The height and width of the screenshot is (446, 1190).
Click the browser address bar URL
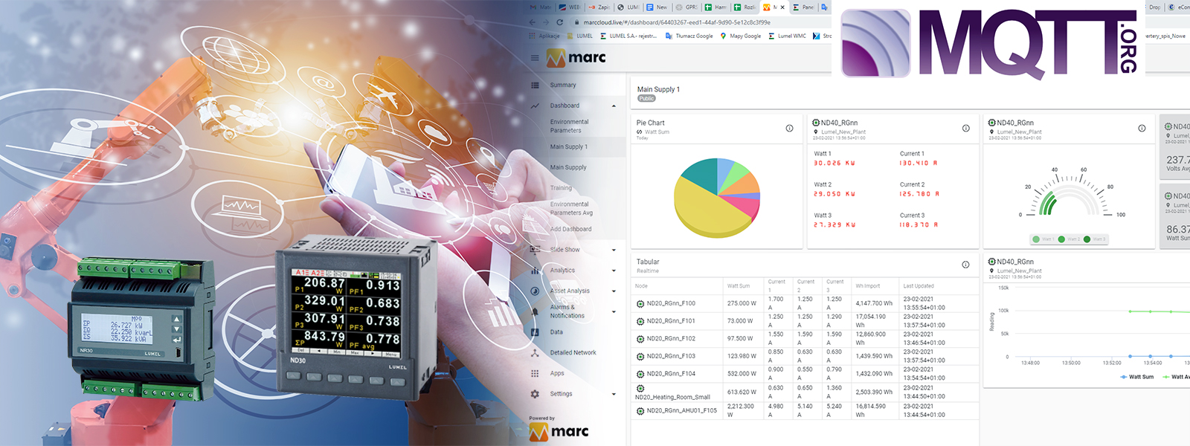coord(677,22)
